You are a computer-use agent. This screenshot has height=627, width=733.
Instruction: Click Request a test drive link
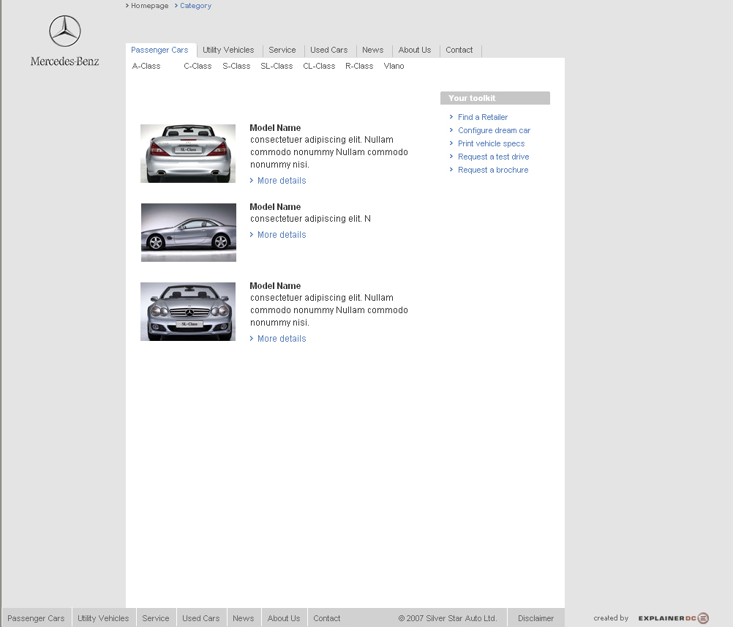click(493, 157)
